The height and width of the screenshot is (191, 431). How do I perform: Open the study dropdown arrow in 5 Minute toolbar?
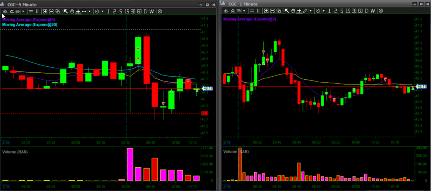(23, 11)
